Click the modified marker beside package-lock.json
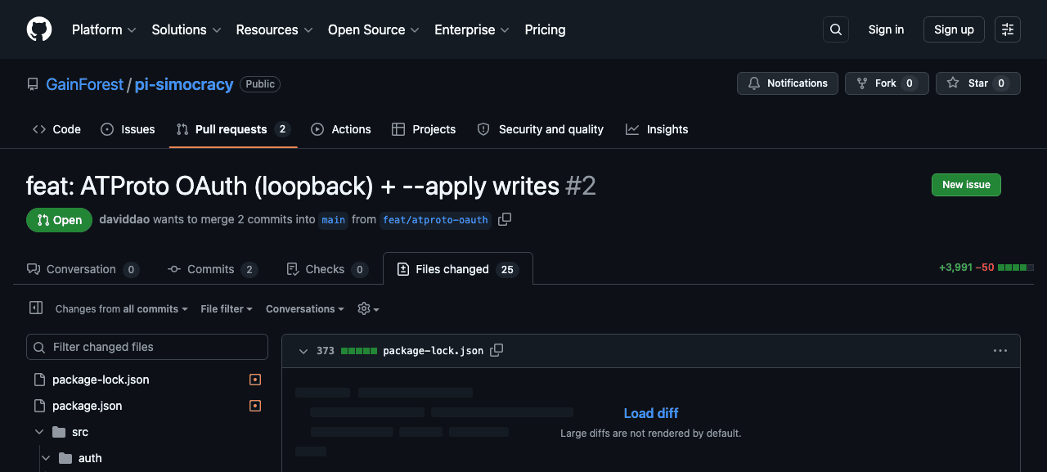 [255, 380]
